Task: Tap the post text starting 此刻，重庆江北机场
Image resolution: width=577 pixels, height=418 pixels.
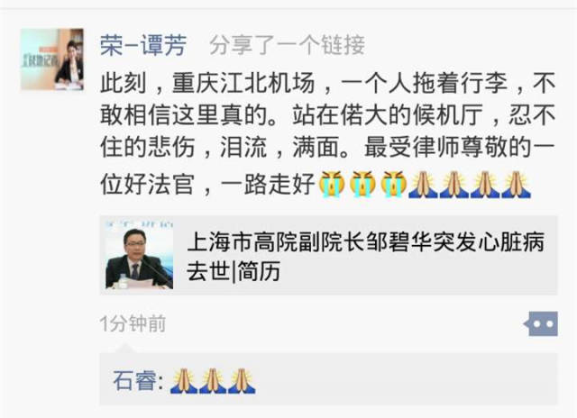Action: click(327, 133)
